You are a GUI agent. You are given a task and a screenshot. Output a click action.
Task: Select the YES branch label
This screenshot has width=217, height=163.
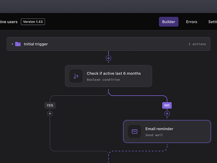point(50,105)
